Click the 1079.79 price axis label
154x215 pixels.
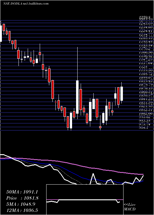point(146,85)
